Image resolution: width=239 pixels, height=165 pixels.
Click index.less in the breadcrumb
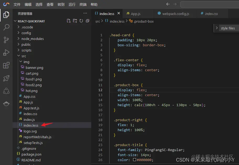pyautogui.click(x=117, y=21)
